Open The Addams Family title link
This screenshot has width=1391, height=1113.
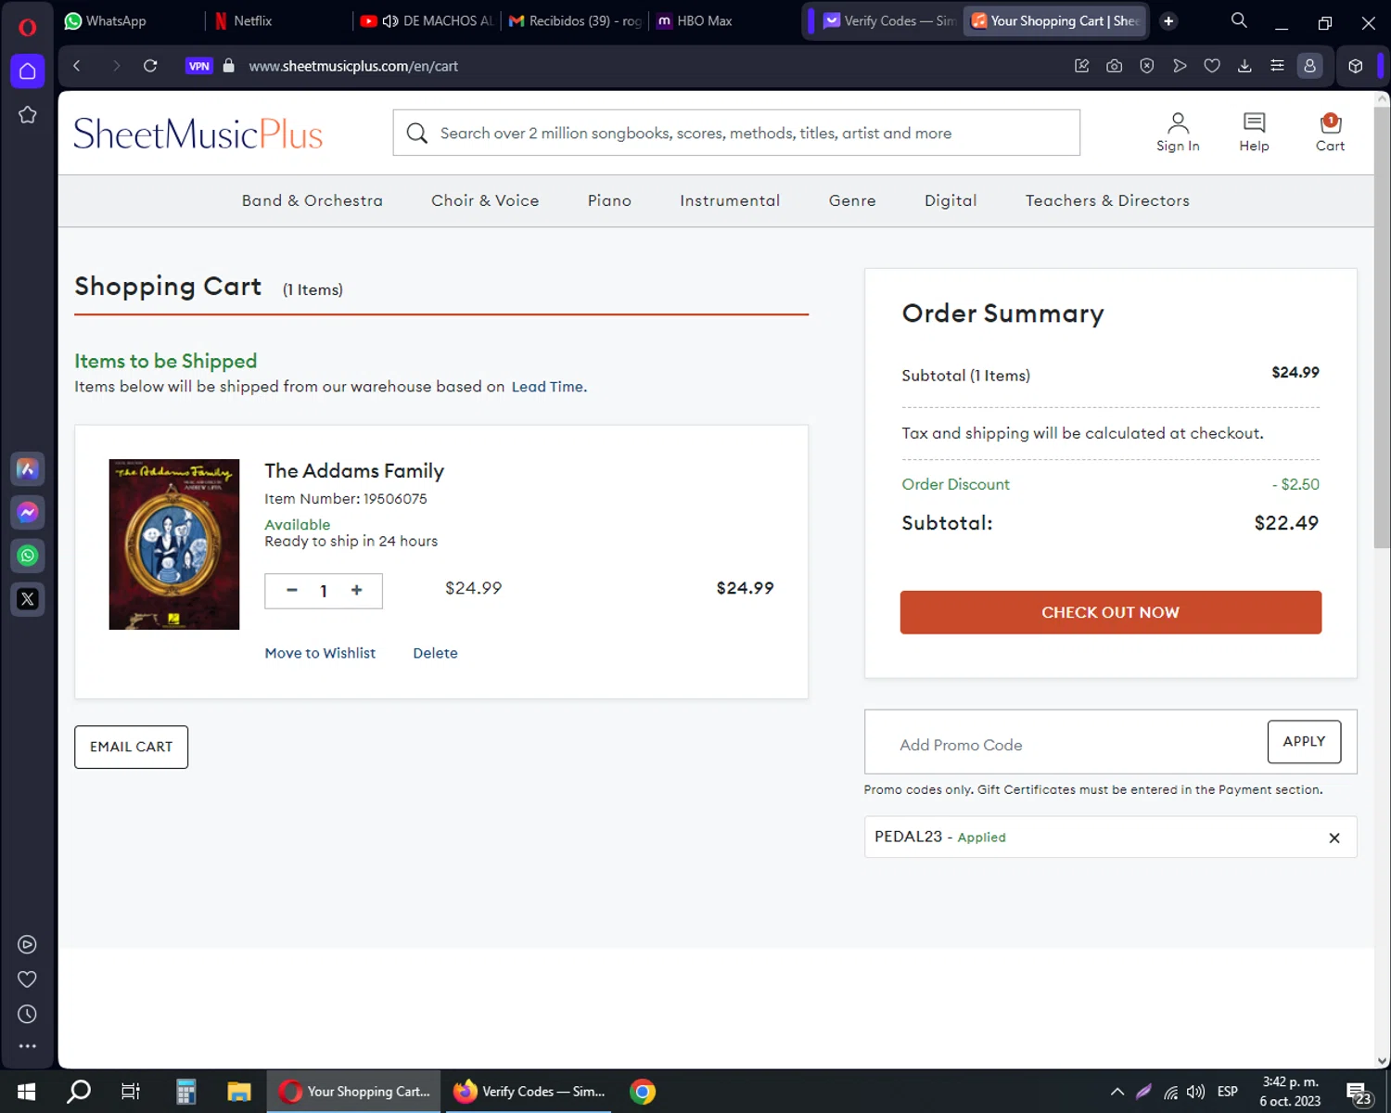(x=354, y=471)
